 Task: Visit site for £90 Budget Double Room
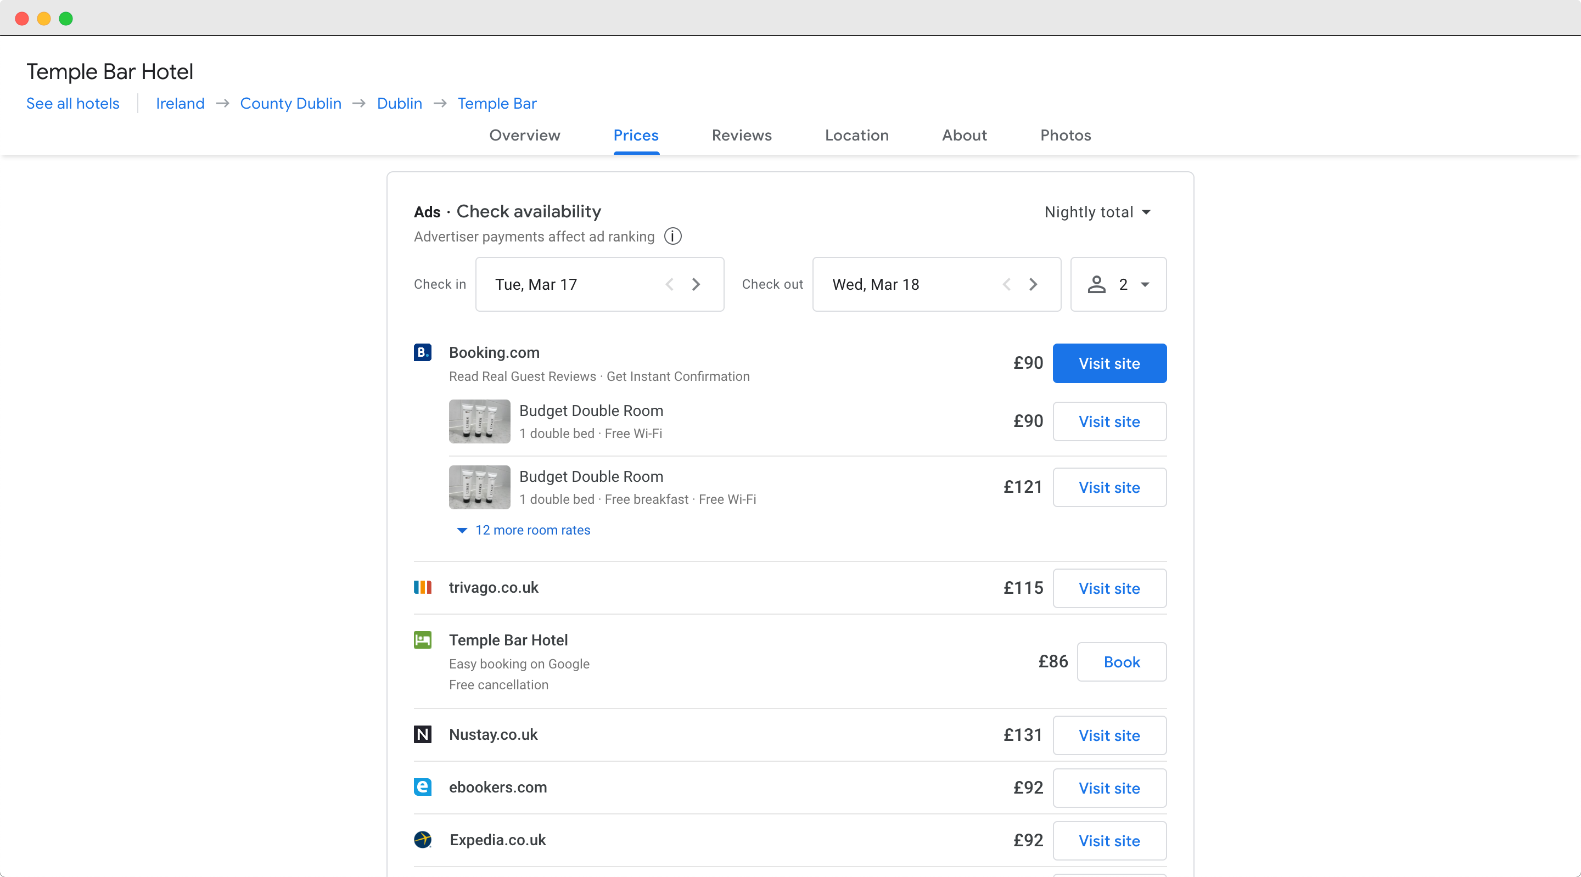click(1109, 421)
